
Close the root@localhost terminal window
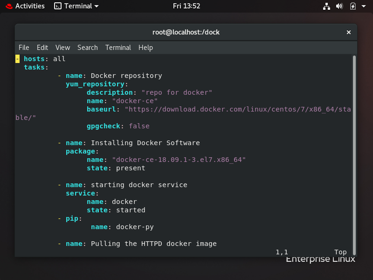(x=349, y=32)
